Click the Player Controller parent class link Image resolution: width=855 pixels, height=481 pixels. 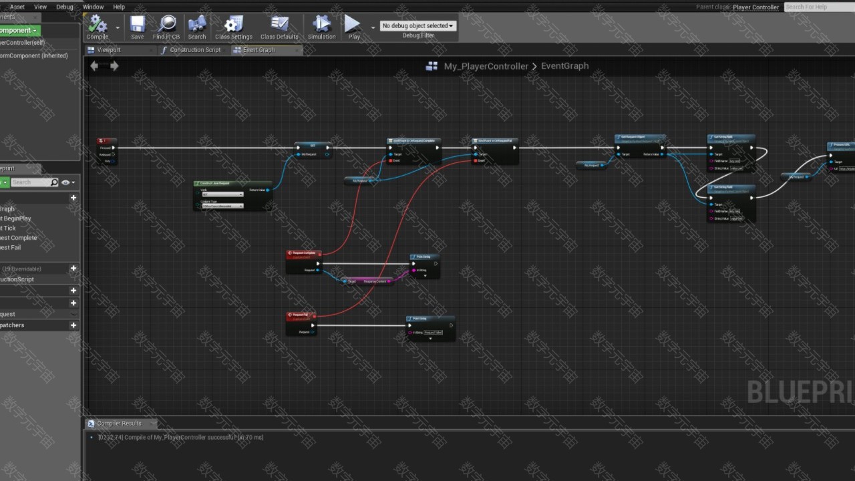(755, 7)
